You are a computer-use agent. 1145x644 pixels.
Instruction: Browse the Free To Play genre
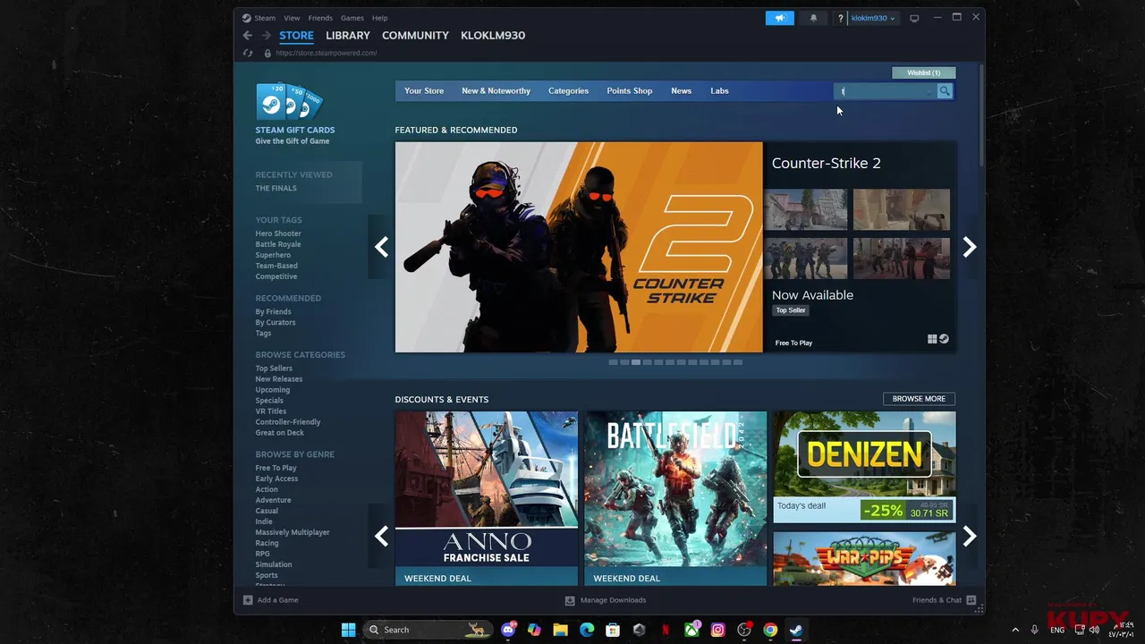[x=276, y=468]
